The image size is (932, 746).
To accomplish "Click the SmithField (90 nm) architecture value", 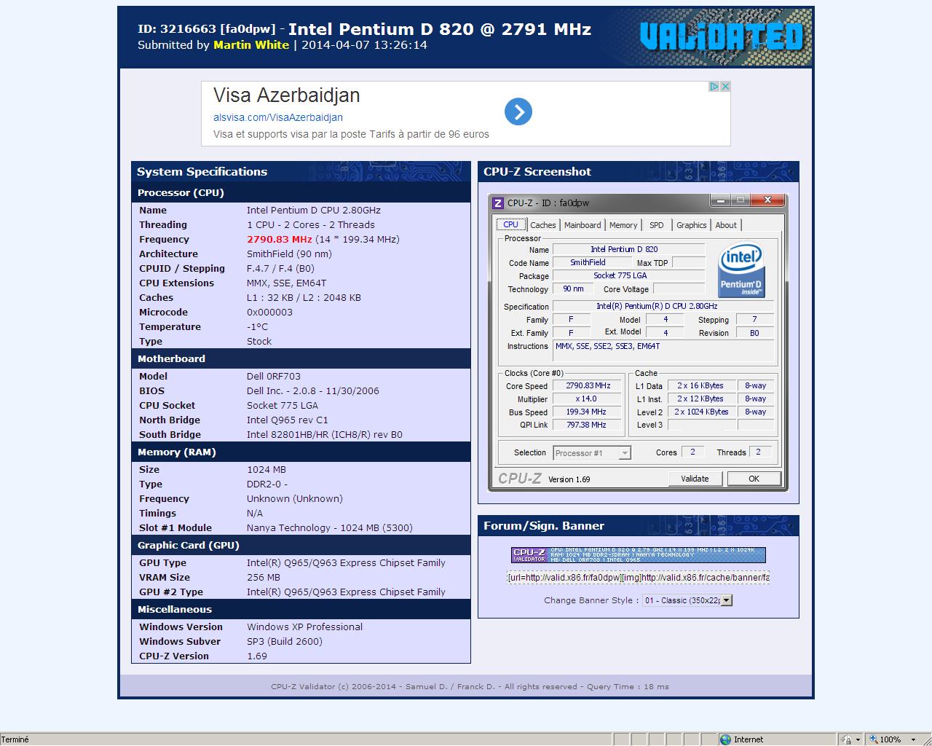I will pyautogui.click(x=289, y=254).
